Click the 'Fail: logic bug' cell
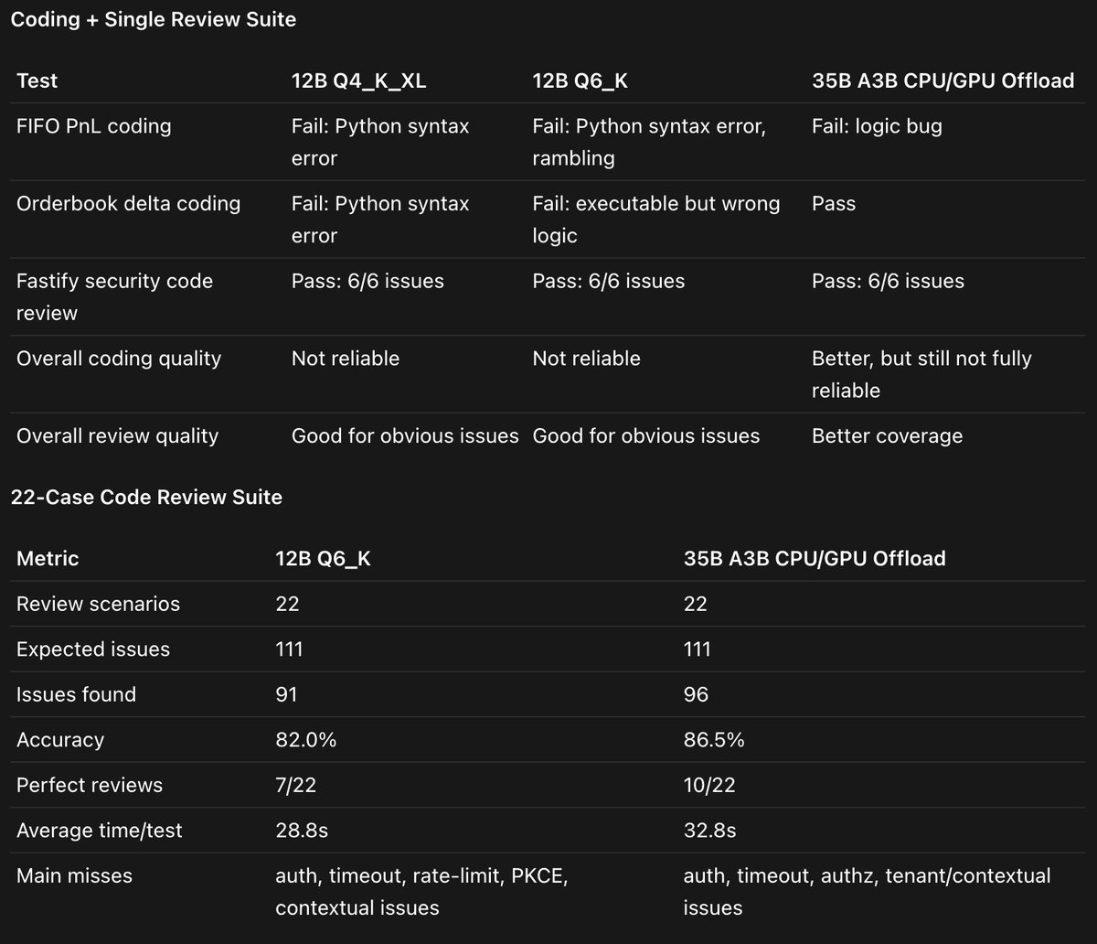This screenshot has height=944, width=1097. [x=877, y=125]
